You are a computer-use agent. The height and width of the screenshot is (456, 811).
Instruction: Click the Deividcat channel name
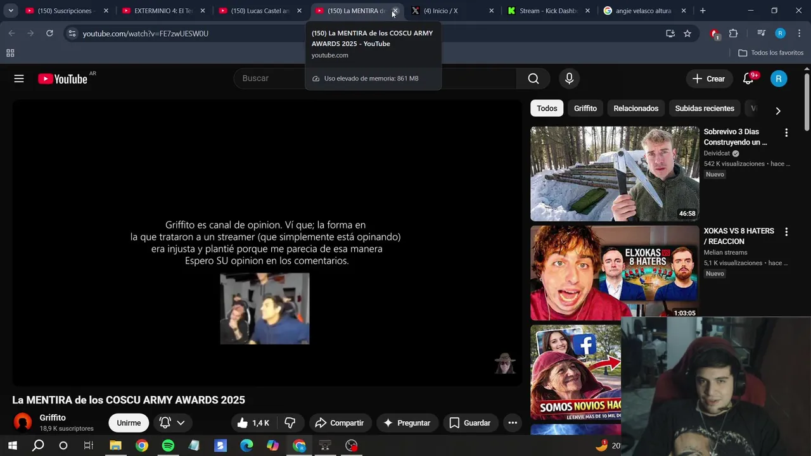pyautogui.click(x=717, y=153)
